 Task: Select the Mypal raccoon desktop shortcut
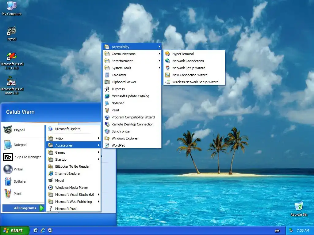point(12,33)
